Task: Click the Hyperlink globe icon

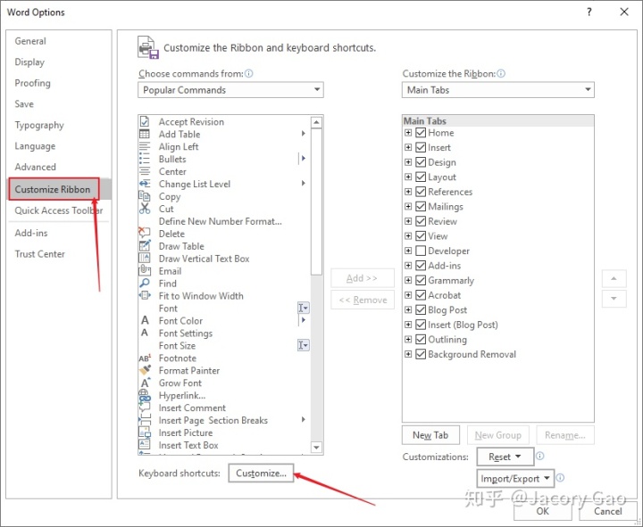Action: [145, 396]
